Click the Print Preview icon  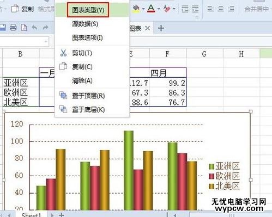click(x=24, y=28)
